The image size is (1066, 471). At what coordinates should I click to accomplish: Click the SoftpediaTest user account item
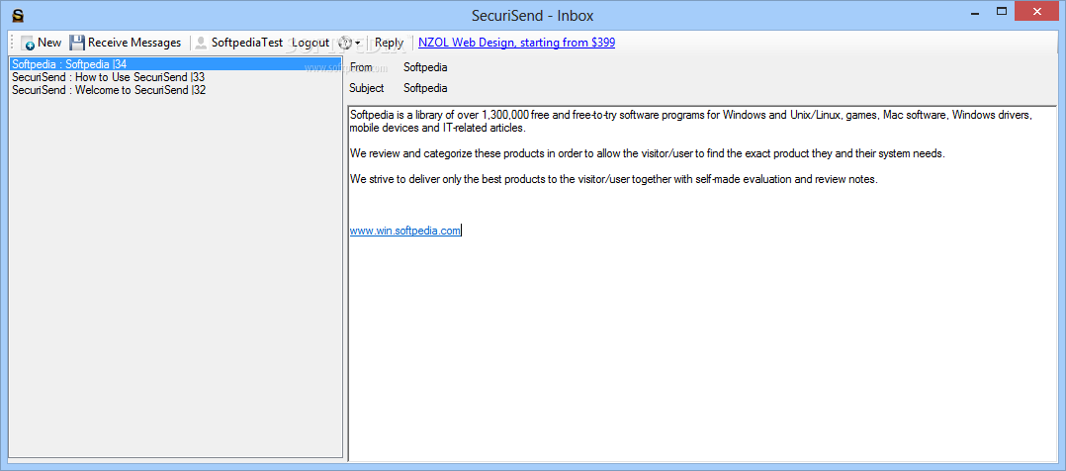238,43
